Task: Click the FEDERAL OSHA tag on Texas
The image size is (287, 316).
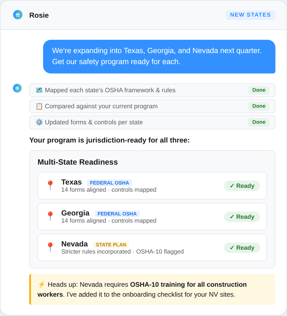Action: click(x=109, y=183)
